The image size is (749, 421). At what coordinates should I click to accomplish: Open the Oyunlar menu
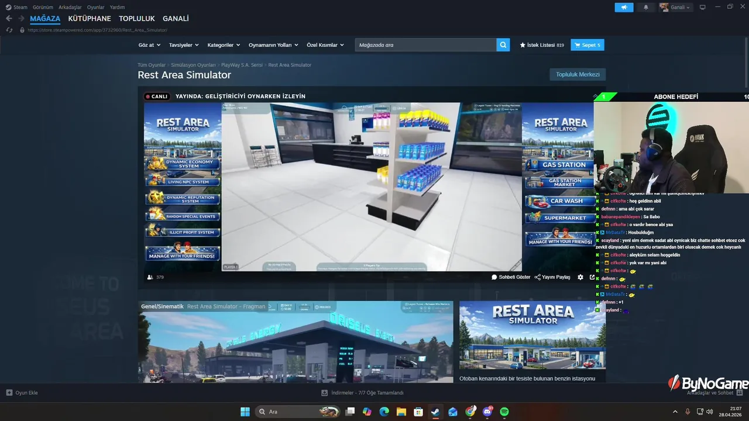tap(96, 8)
